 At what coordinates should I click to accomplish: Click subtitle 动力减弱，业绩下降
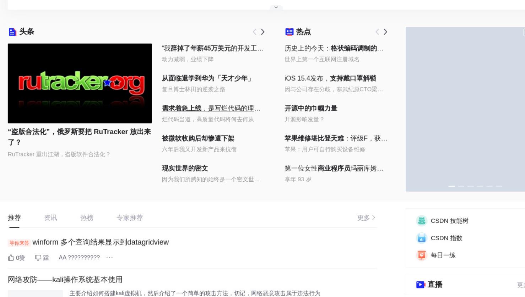pyautogui.click(x=188, y=59)
